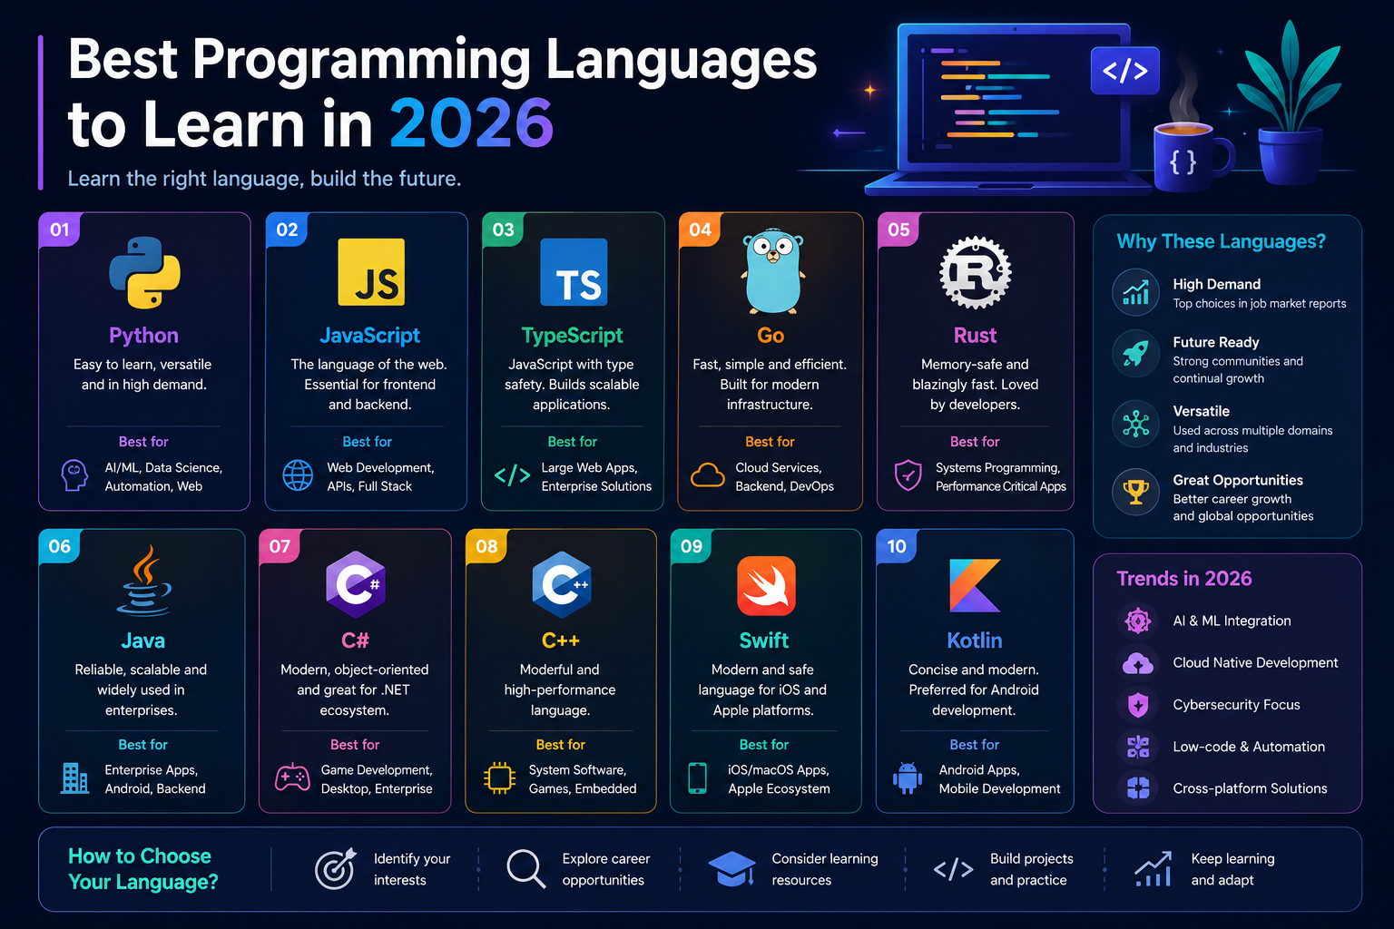The image size is (1394, 929).
Task: Click the AI brain icon under Python
Action: tap(74, 475)
